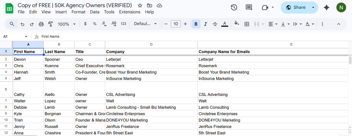Select the cell containing Kuenne

59,66
